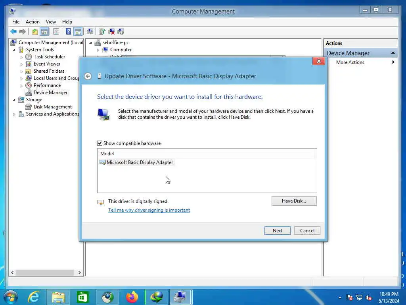The height and width of the screenshot is (305, 406).
Task: Open File Explorer from the taskbar
Action: 58,297
